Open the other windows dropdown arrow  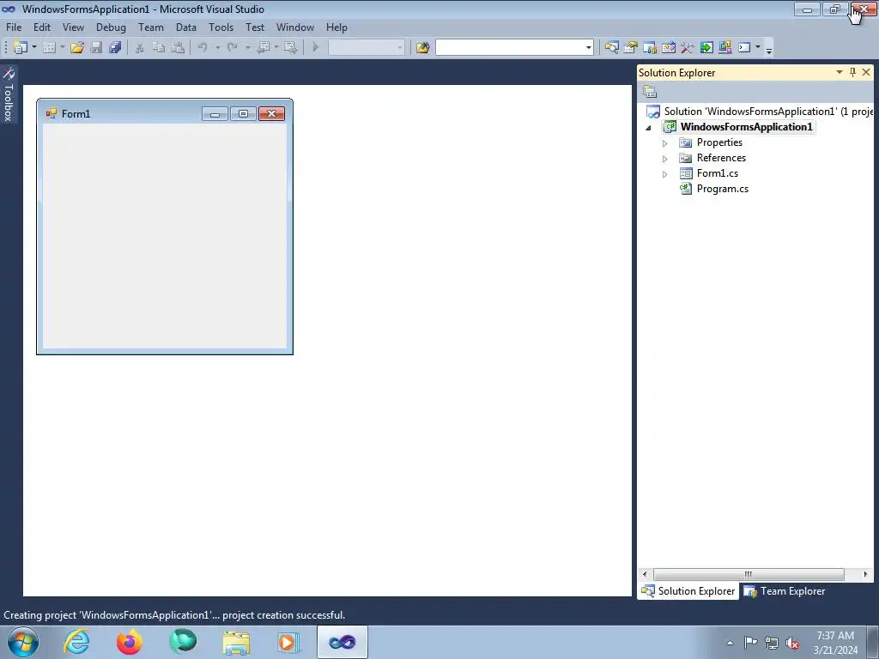[x=758, y=48]
